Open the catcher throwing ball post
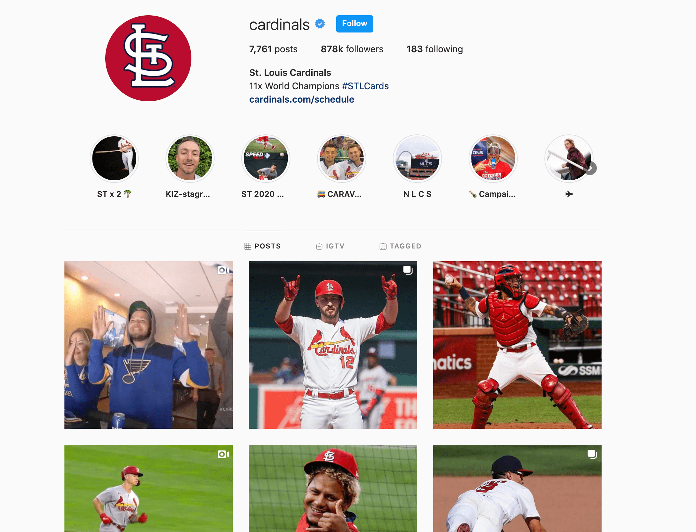Screen dimensions: 696x532 click(517, 345)
